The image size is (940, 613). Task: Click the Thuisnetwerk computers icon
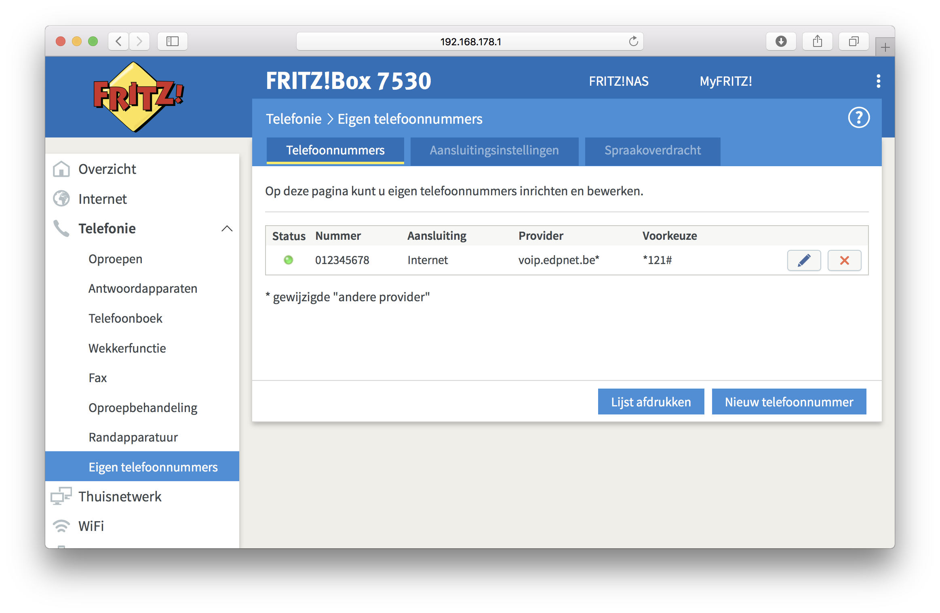pyautogui.click(x=61, y=496)
